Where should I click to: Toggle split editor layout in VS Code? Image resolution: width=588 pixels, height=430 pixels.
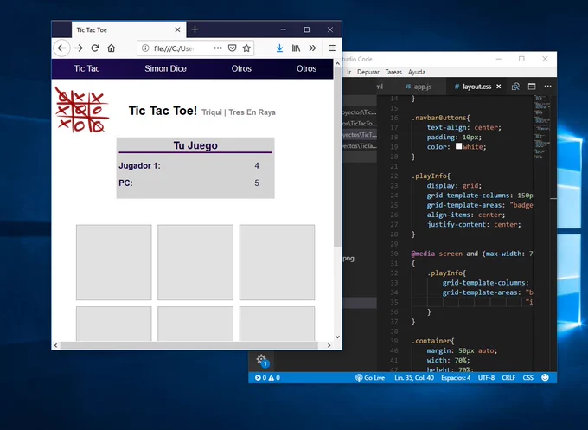point(532,87)
